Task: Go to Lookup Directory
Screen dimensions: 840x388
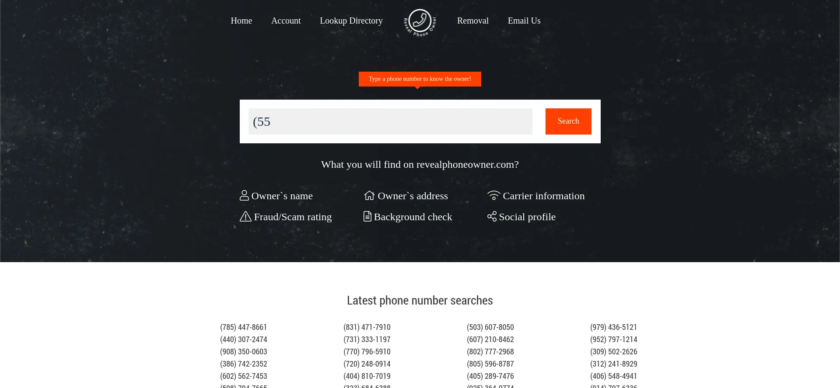Action: (x=351, y=21)
